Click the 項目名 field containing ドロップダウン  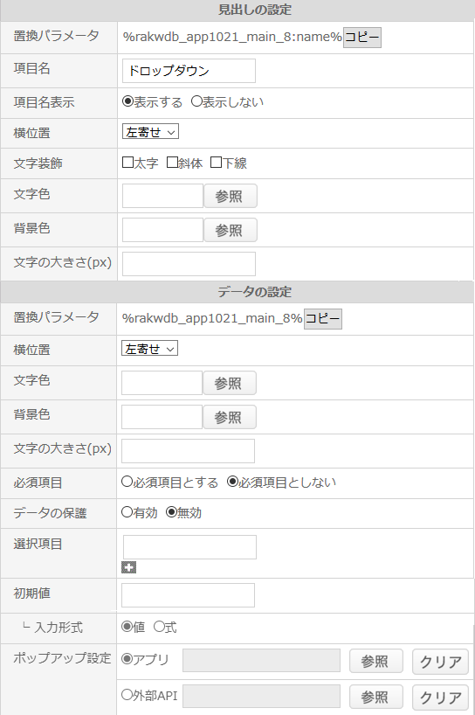tap(189, 71)
